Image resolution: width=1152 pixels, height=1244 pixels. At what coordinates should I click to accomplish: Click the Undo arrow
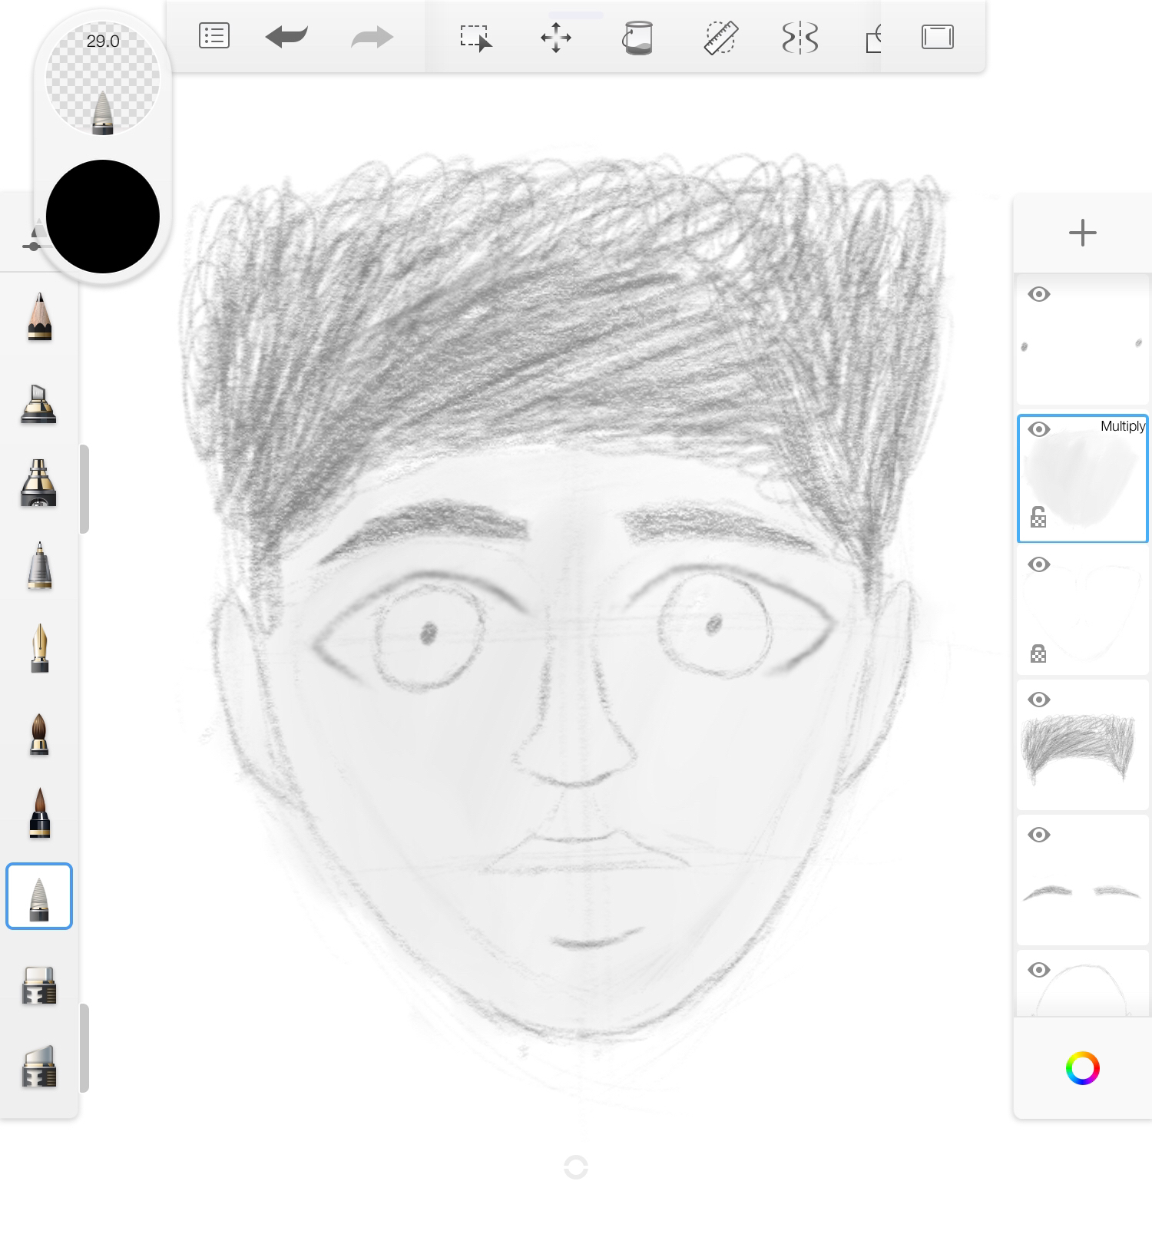click(286, 37)
